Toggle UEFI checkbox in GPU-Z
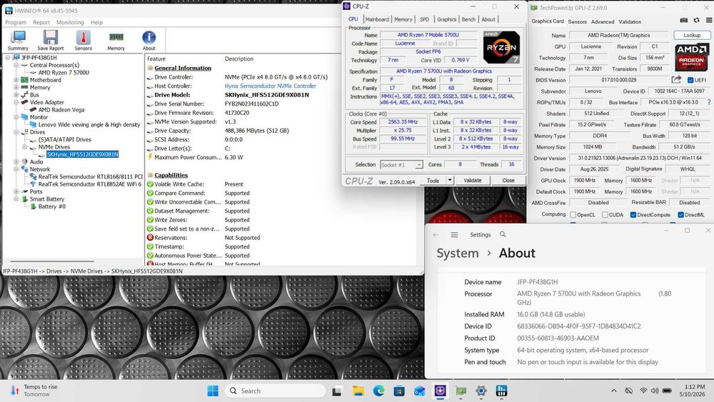The height and width of the screenshot is (402, 714). point(690,80)
